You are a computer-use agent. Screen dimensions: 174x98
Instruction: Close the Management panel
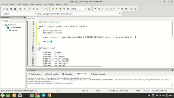pos(24,17)
